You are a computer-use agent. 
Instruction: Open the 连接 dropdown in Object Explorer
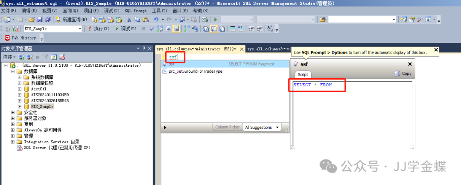[x=9, y=57]
